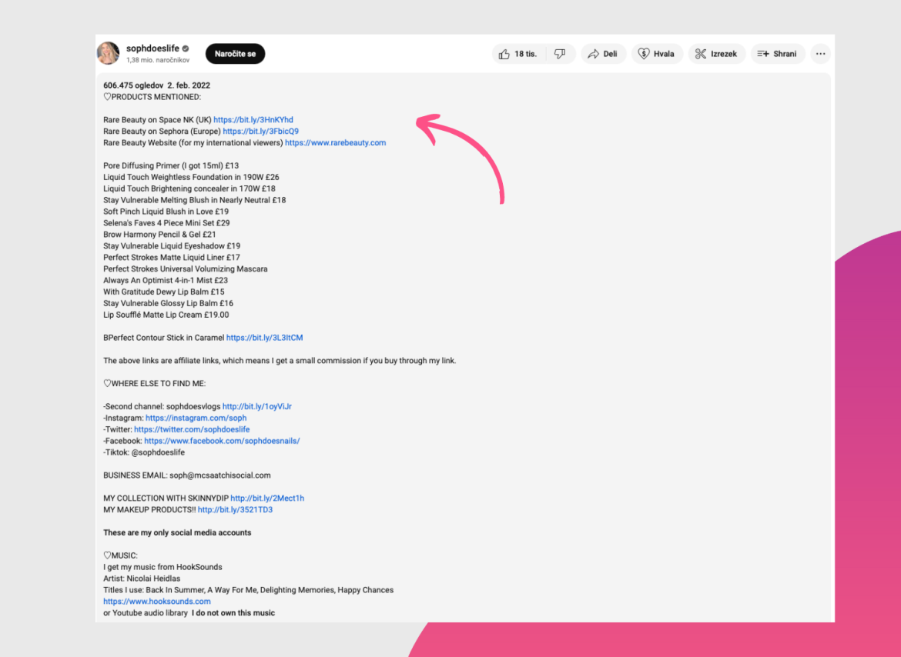This screenshot has width=901, height=657.
Task: Open the second channel bit.ly/1oyViJr link
Action: tap(257, 407)
